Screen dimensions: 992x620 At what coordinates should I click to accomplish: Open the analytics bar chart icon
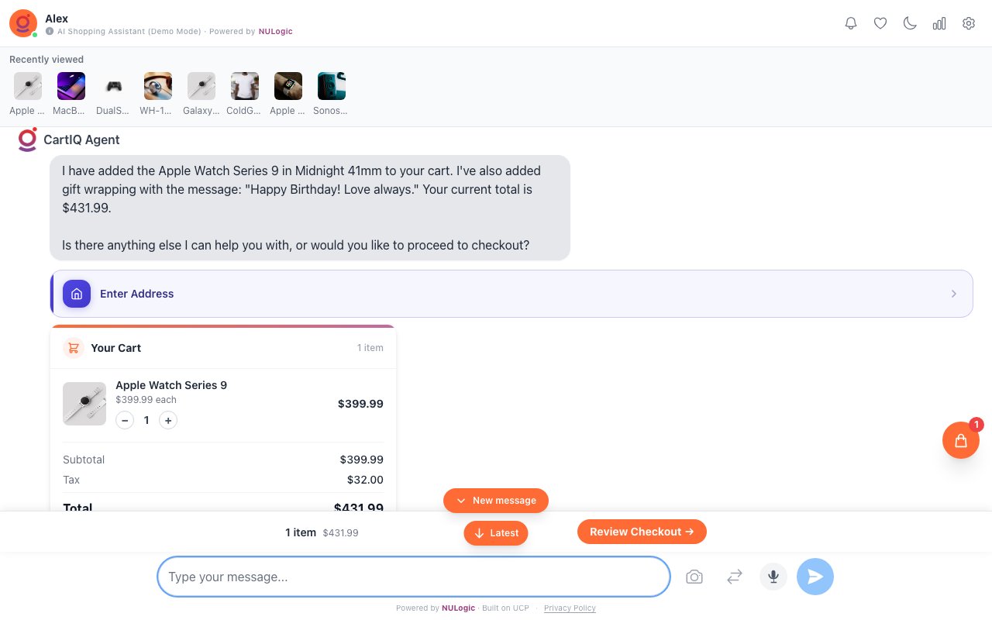939,23
